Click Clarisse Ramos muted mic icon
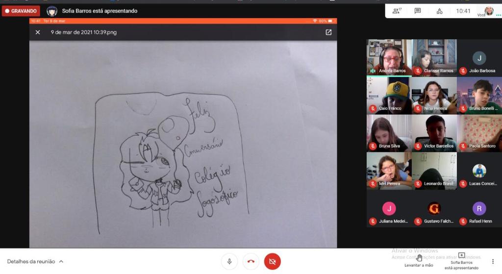502x274 pixels. (418, 71)
